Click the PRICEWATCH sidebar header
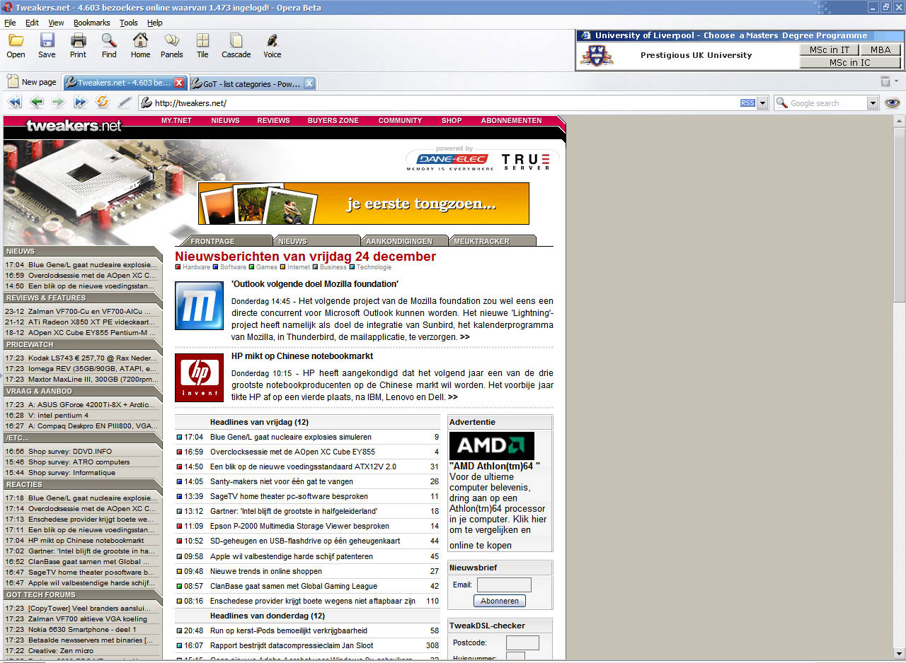The height and width of the screenshot is (663, 906). point(82,344)
